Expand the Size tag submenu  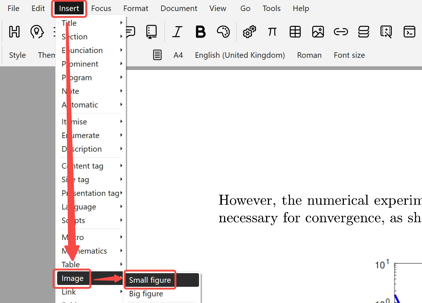coord(91,180)
